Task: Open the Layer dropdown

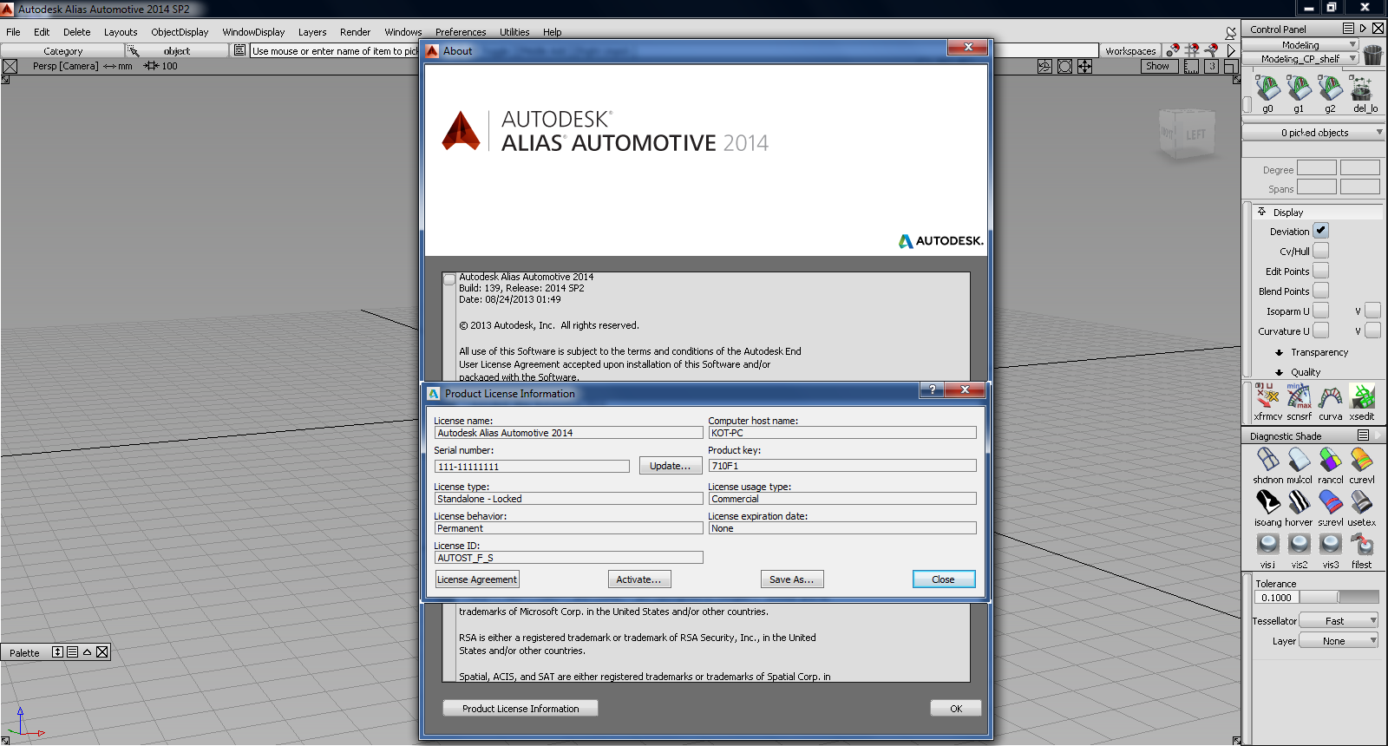Action: [x=1339, y=641]
